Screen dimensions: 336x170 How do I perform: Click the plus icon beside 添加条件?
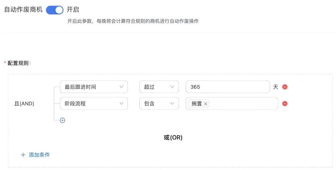click(23, 155)
